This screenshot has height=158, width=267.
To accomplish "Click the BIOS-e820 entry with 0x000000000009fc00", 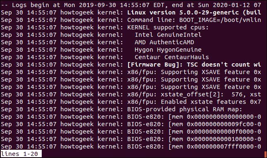I will tap(131, 124).
